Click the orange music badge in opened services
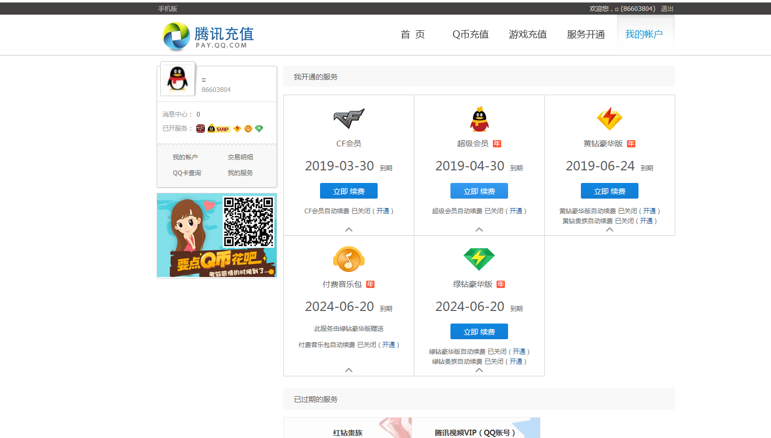 (248, 129)
